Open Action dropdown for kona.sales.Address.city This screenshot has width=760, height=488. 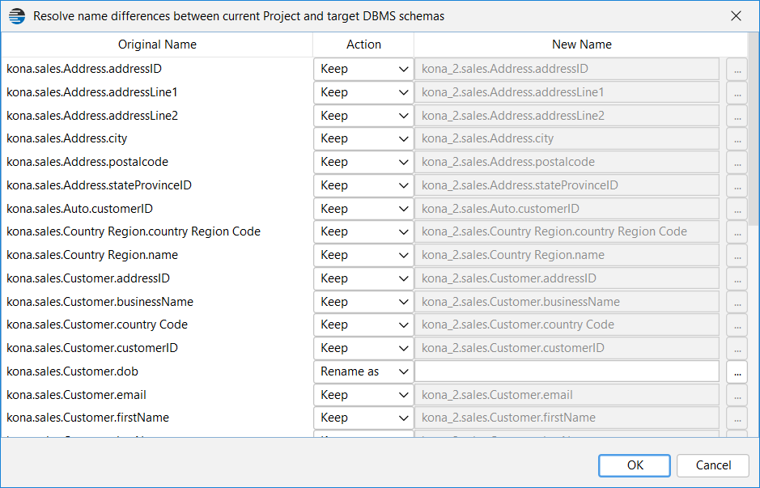pyautogui.click(x=363, y=138)
